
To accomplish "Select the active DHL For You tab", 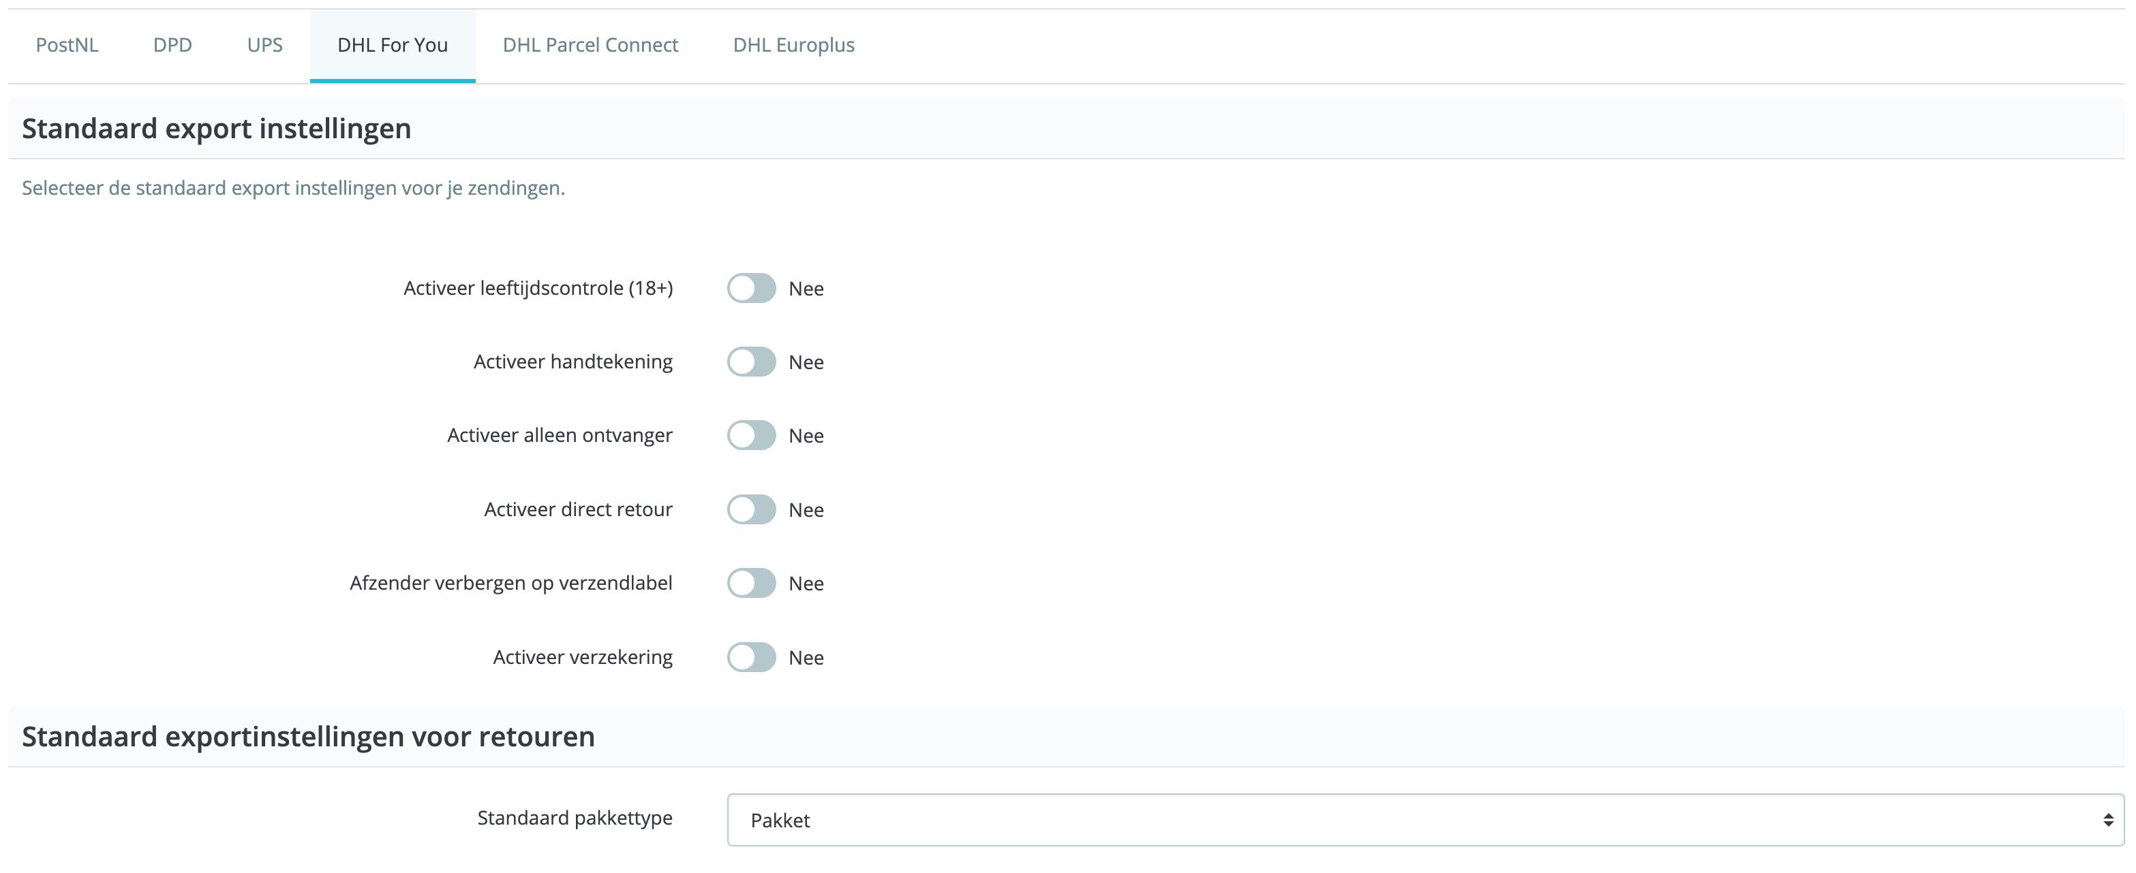I will pos(392,46).
